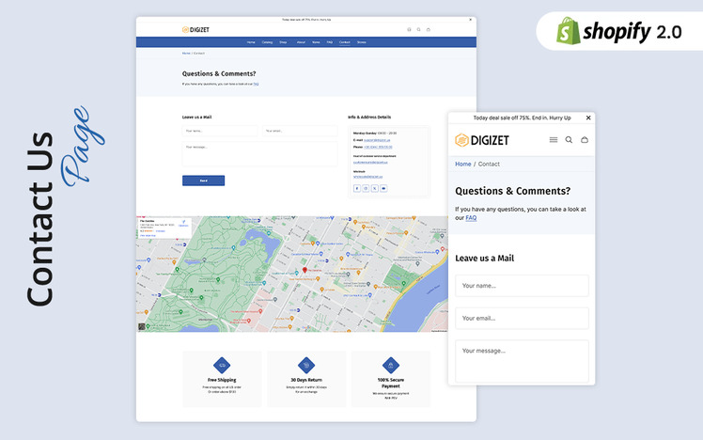This screenshot has width=703, height=440.
Task: Close the deal banner in mobile preview
Action: [588, 118]
